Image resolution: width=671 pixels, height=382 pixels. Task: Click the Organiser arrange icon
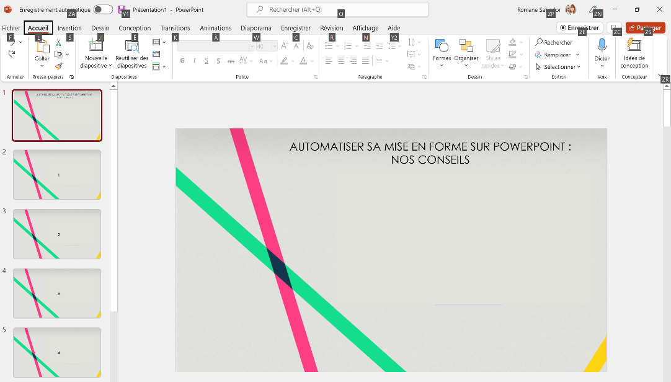point(466,45)
